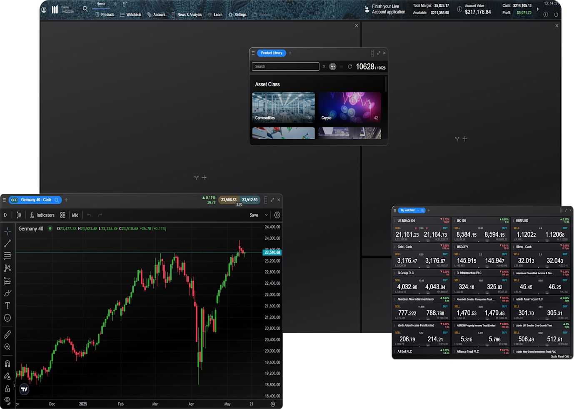This screenshot has height=409, width=574.
Task: Open the chart layout grid icon
Action: (x=62, y=215)
